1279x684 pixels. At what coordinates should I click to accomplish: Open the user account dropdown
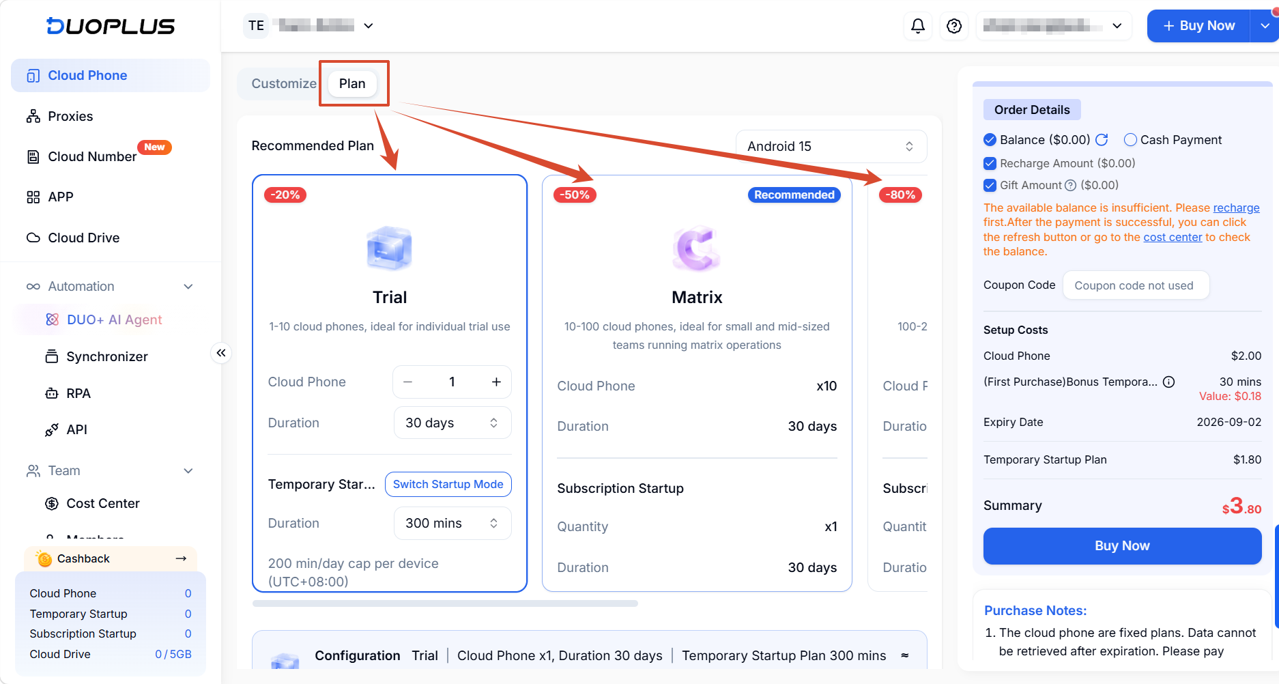tap(1117, 26)
